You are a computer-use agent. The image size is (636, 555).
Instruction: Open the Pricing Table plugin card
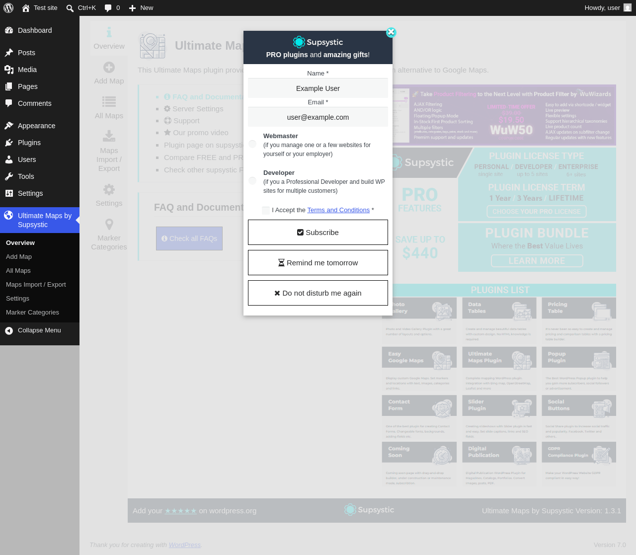click(x=579, y=320)
